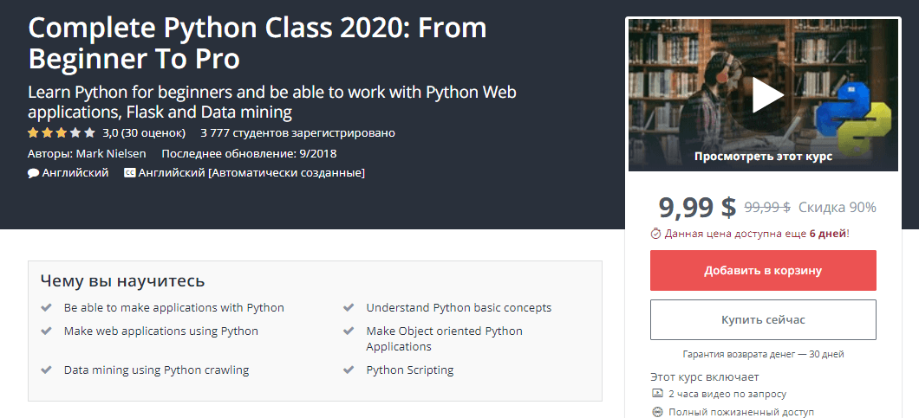Click the lifetime access icon
This screenshot has height=418, width=919.
[x=657, y=412]
